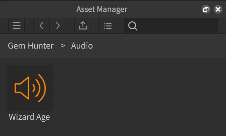The image size is (226, 136).
Task: Click the Wizard Age asset name label
Action: pos(30,117)
